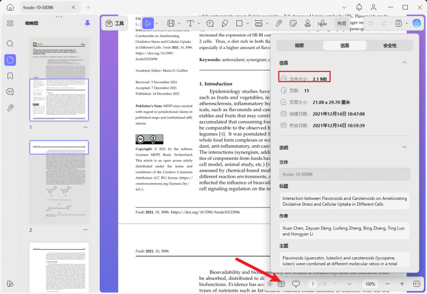Click the 工具 button

(115, 23)
